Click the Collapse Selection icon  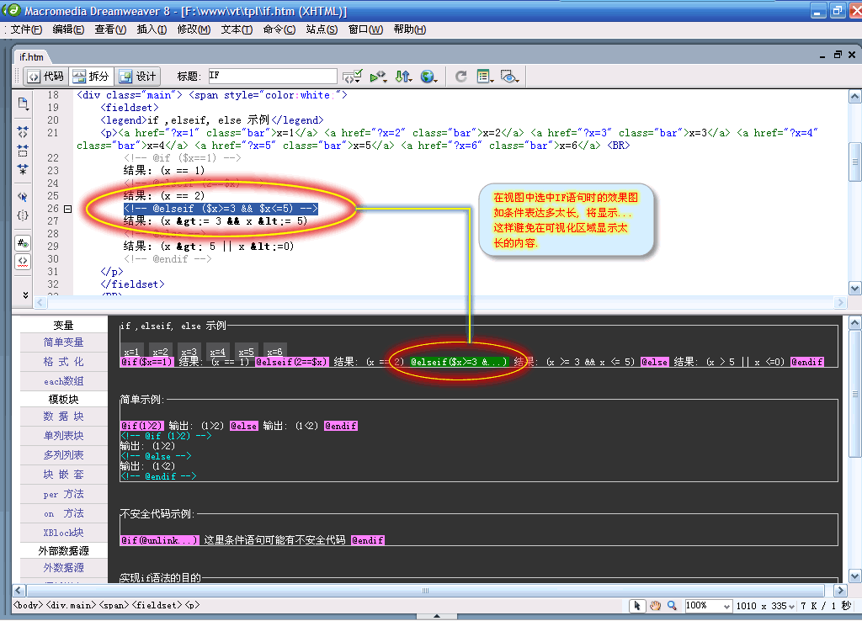click(x=23, y=151)
